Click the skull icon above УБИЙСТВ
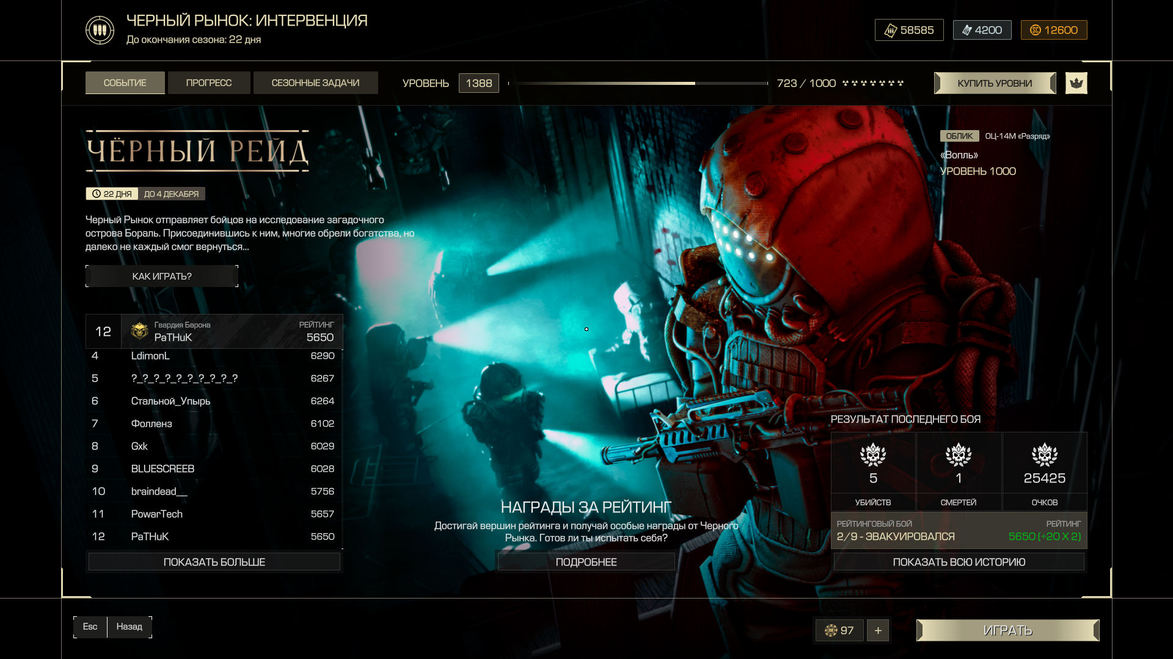The image size is (1173, 659). point(873,455)
